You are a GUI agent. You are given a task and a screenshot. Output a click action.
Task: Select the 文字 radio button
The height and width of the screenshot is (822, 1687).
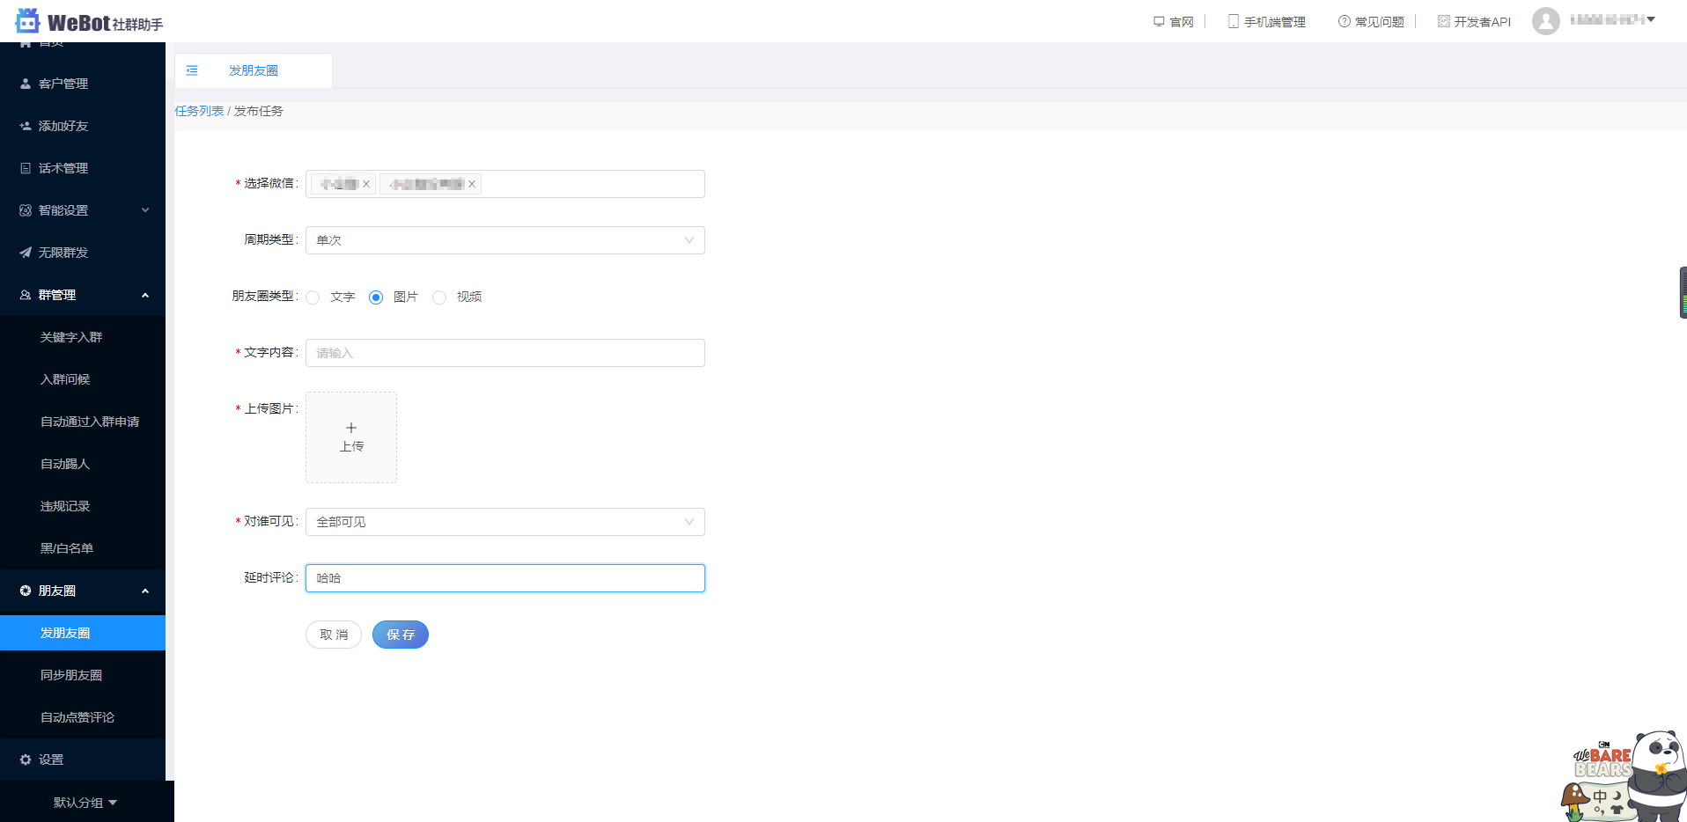click(x=313, y=297)
